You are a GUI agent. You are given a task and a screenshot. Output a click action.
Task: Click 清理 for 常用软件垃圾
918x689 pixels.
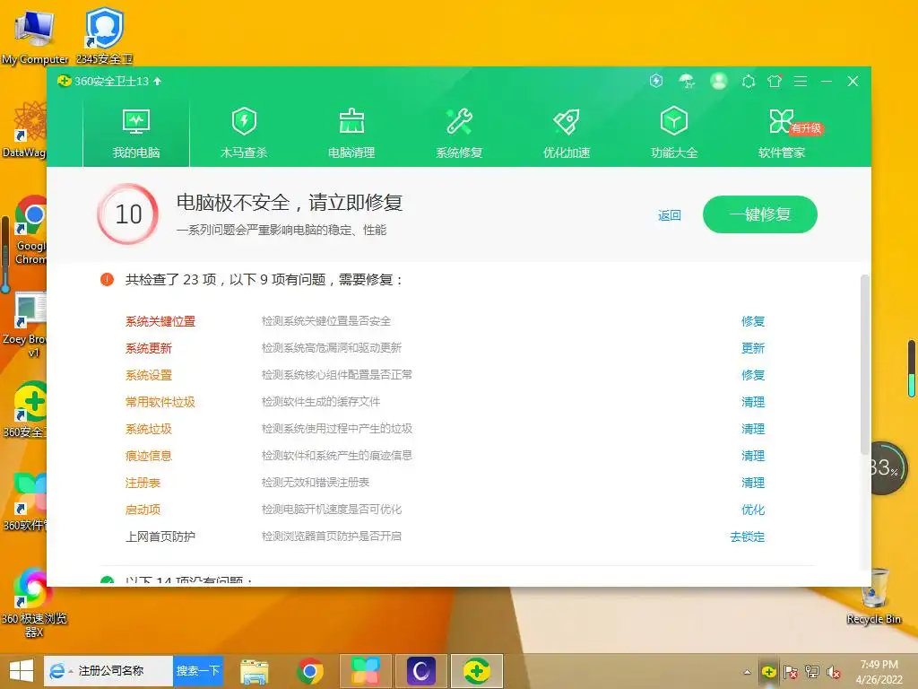pyautogui.click(x=753, y=402)
